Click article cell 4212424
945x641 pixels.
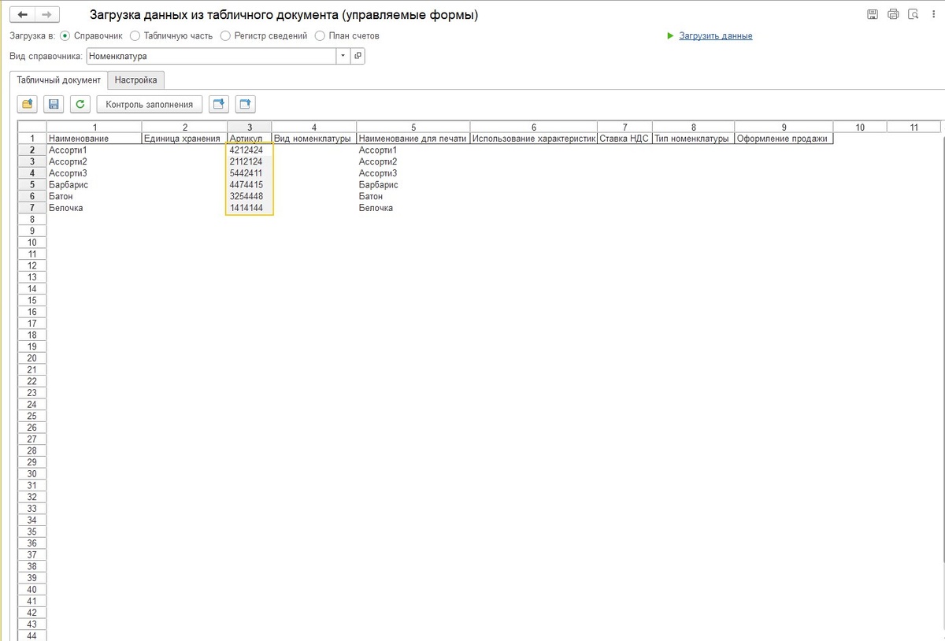tap(250, 150)
